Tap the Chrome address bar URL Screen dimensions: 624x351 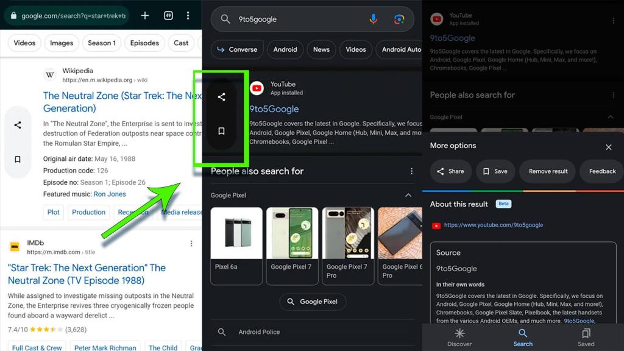pyautogui.click(x=73, y=15)
